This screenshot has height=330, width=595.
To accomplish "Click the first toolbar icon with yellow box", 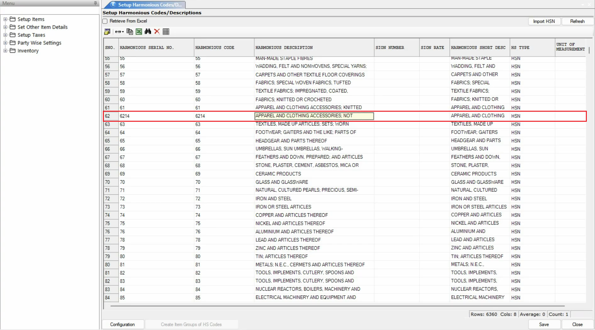I will click(107, 31).
